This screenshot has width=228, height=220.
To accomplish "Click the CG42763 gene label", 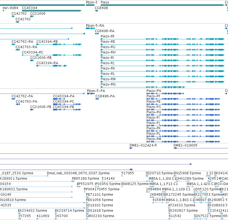I will (23, 19).
